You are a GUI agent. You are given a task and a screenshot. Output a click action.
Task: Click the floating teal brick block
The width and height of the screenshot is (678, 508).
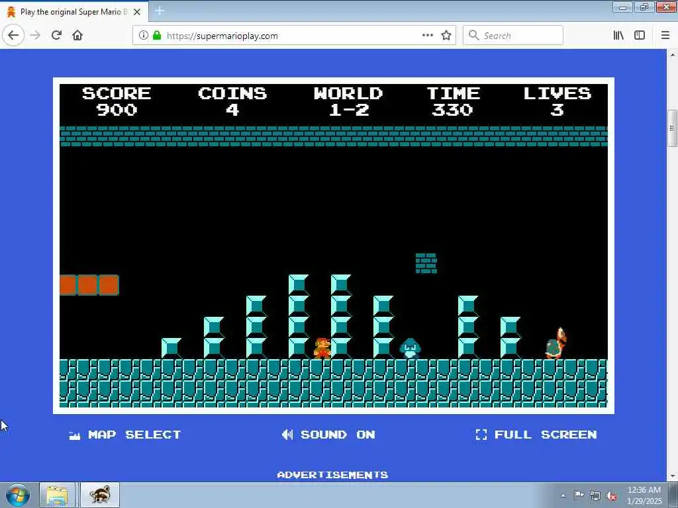click(426, 263)
